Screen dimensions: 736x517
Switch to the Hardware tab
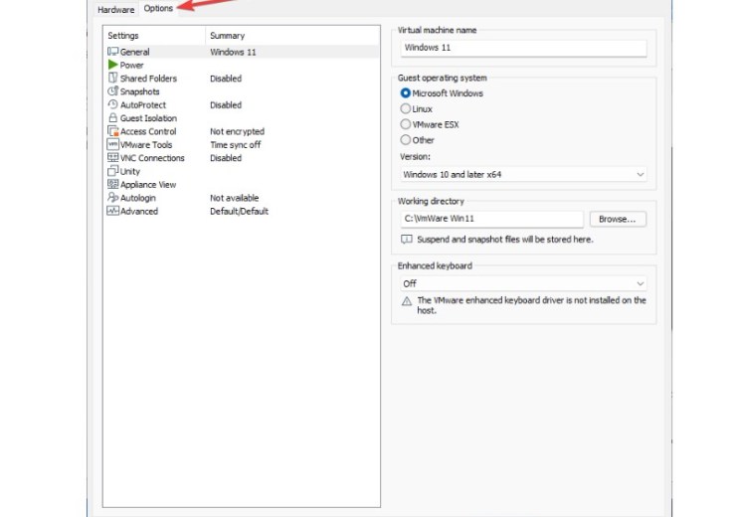point(116,9)
